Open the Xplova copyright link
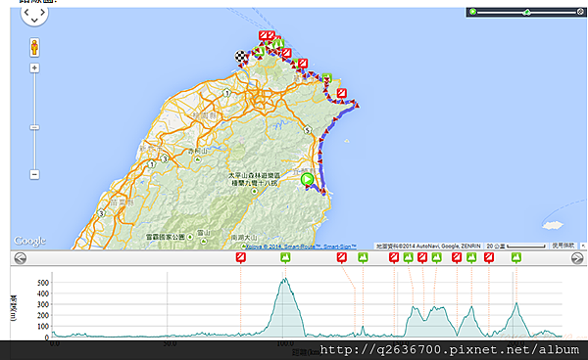588x360 pixels. 301,247
